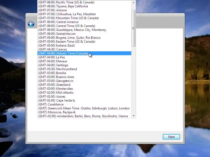
Task: Select Central Time (US & Canada)
Action: tap(84, 26)
